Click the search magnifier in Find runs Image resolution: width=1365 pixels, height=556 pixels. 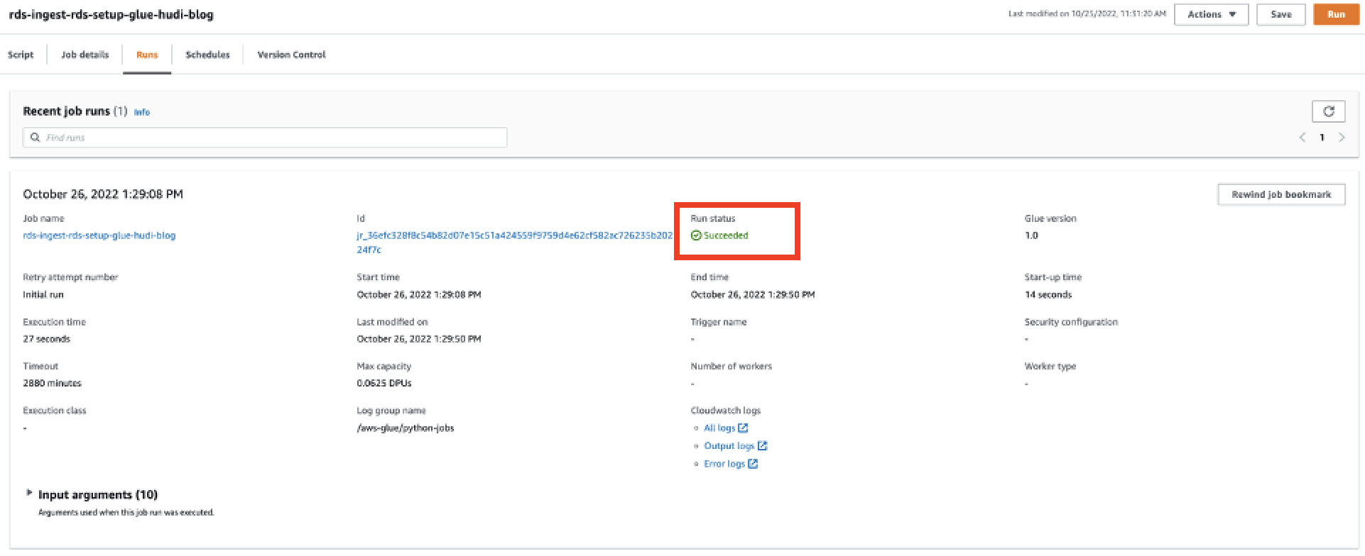35,138
